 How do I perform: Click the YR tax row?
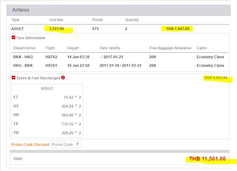coord(47,133)
